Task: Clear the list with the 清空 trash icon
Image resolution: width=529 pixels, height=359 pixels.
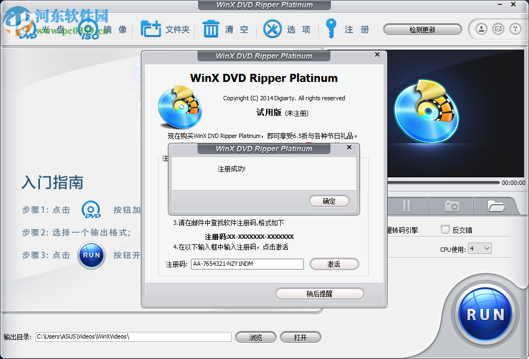Action: coord(211,28)
